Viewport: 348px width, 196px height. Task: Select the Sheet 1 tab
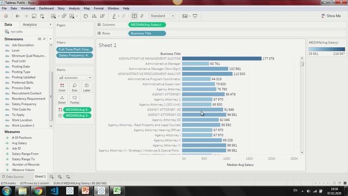pos(40,176)
